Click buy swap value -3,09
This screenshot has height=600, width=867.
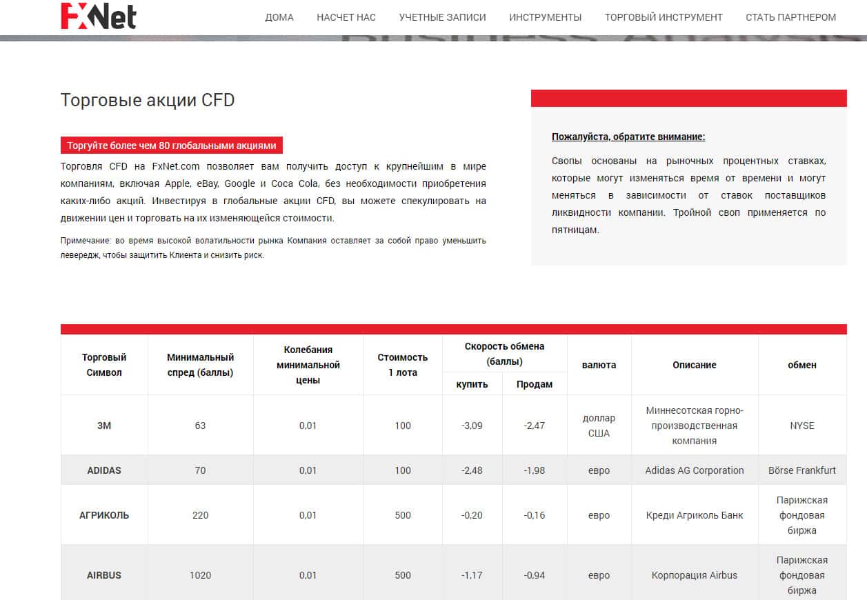pos(472,426)
